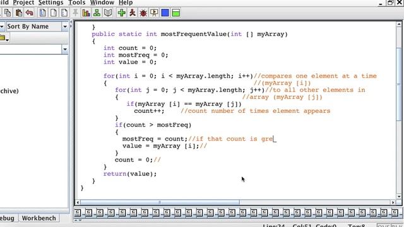404x227 pixels.
Task: Click the Generate CSD page icon
Action: 43,13
